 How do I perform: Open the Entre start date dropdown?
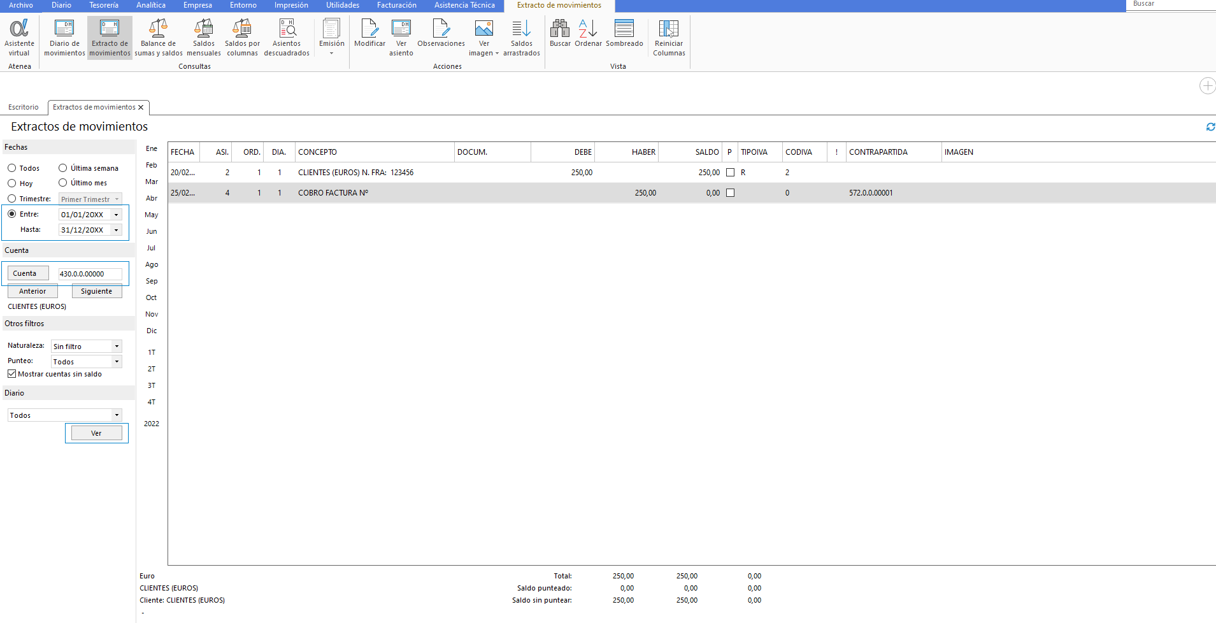point(116,215)
